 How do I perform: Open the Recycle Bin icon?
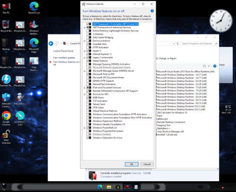tap(6, 26)
